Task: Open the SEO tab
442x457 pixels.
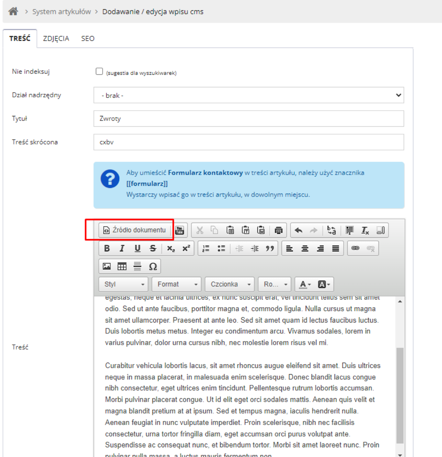Action: point(88,39)
